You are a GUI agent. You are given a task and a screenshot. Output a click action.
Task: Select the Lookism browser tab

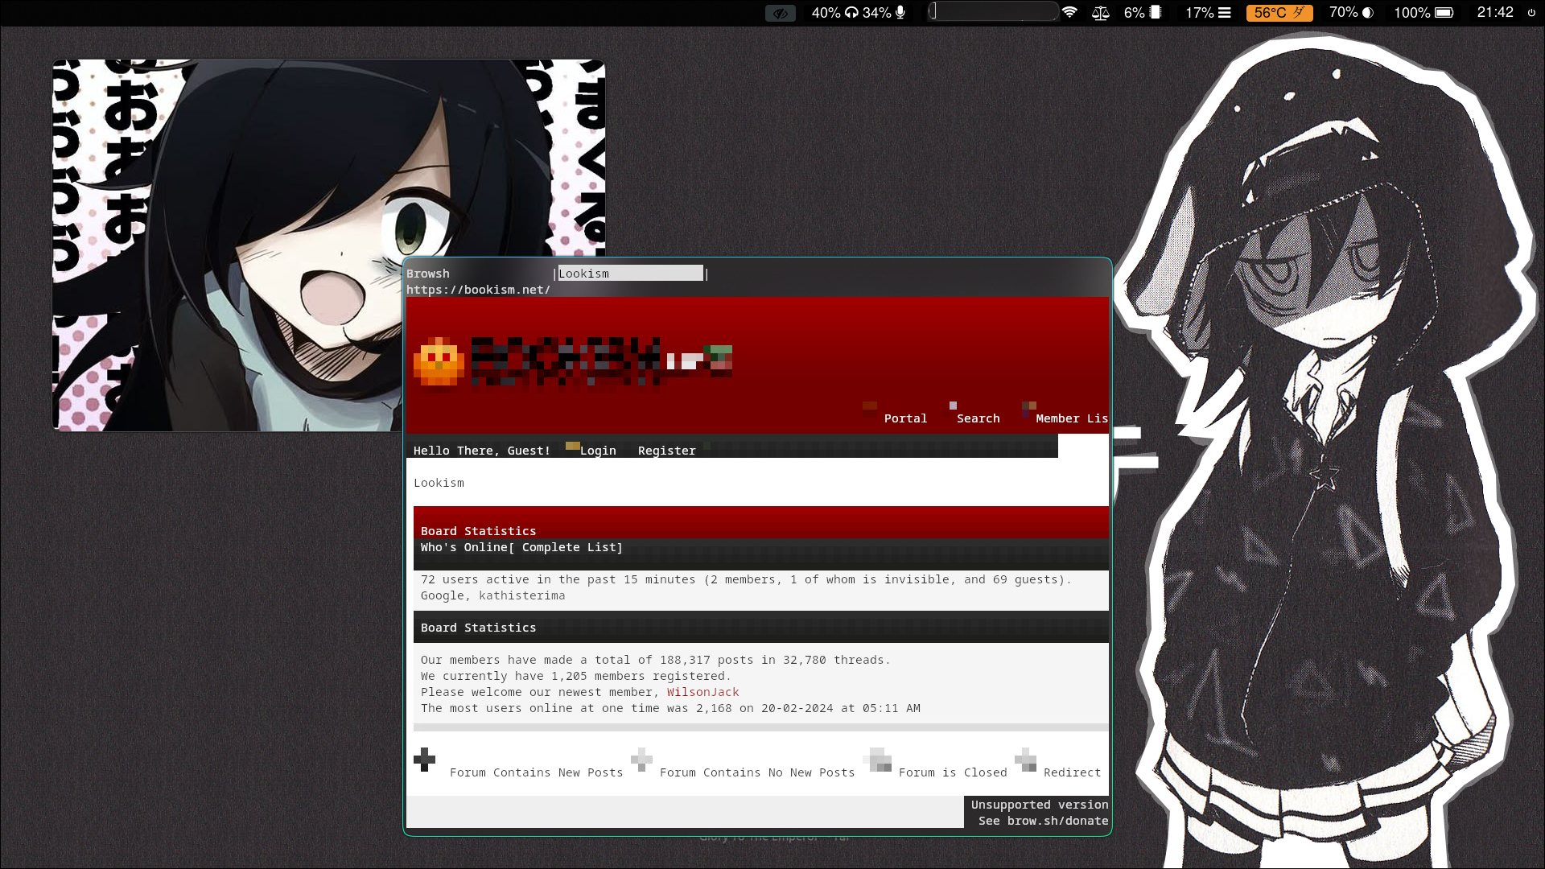(x=630, y=274)
